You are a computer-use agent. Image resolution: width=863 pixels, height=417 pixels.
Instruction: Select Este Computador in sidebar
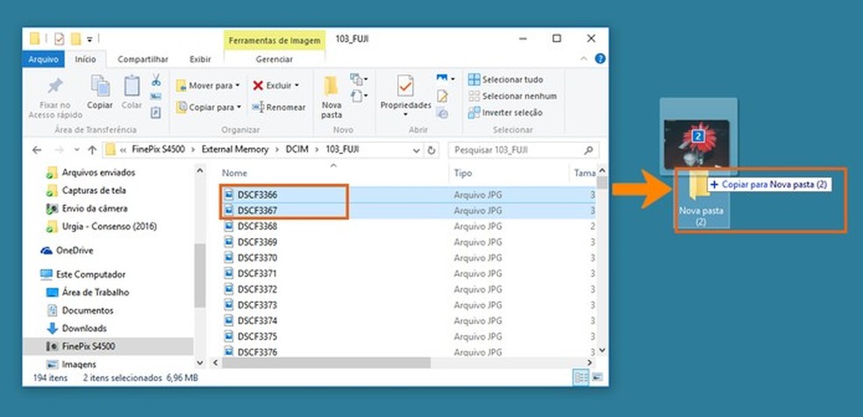click(x=90, y=274)
